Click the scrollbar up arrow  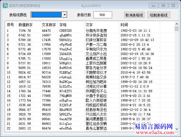(x=177, y=24)
